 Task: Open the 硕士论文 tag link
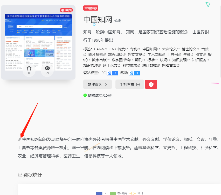(112, 65)
